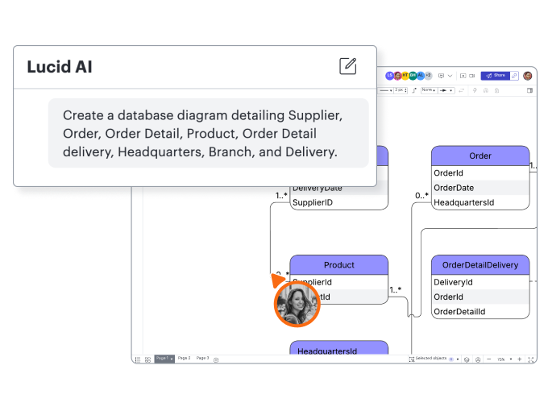548x411 pixels.
Task: Zoom out with the minus button
Action: point(489,359)
